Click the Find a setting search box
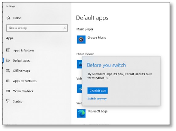 click(37, 28)
